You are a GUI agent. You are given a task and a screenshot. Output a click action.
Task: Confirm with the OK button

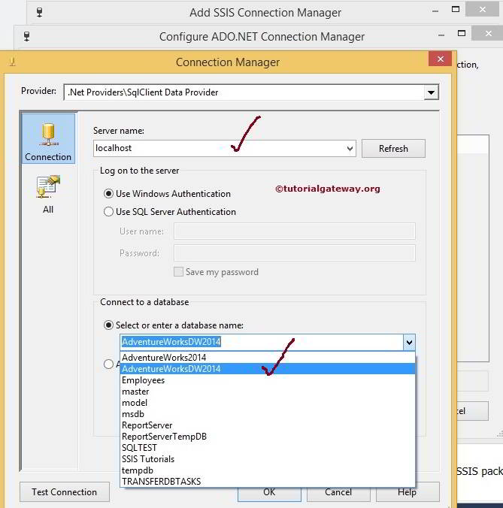click(x=269, y=494)
